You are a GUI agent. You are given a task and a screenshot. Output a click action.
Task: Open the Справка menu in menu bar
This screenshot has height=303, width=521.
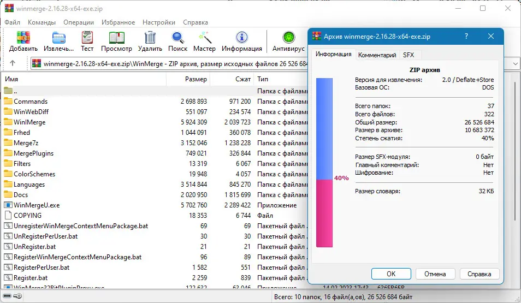click(x=196, y=22)
